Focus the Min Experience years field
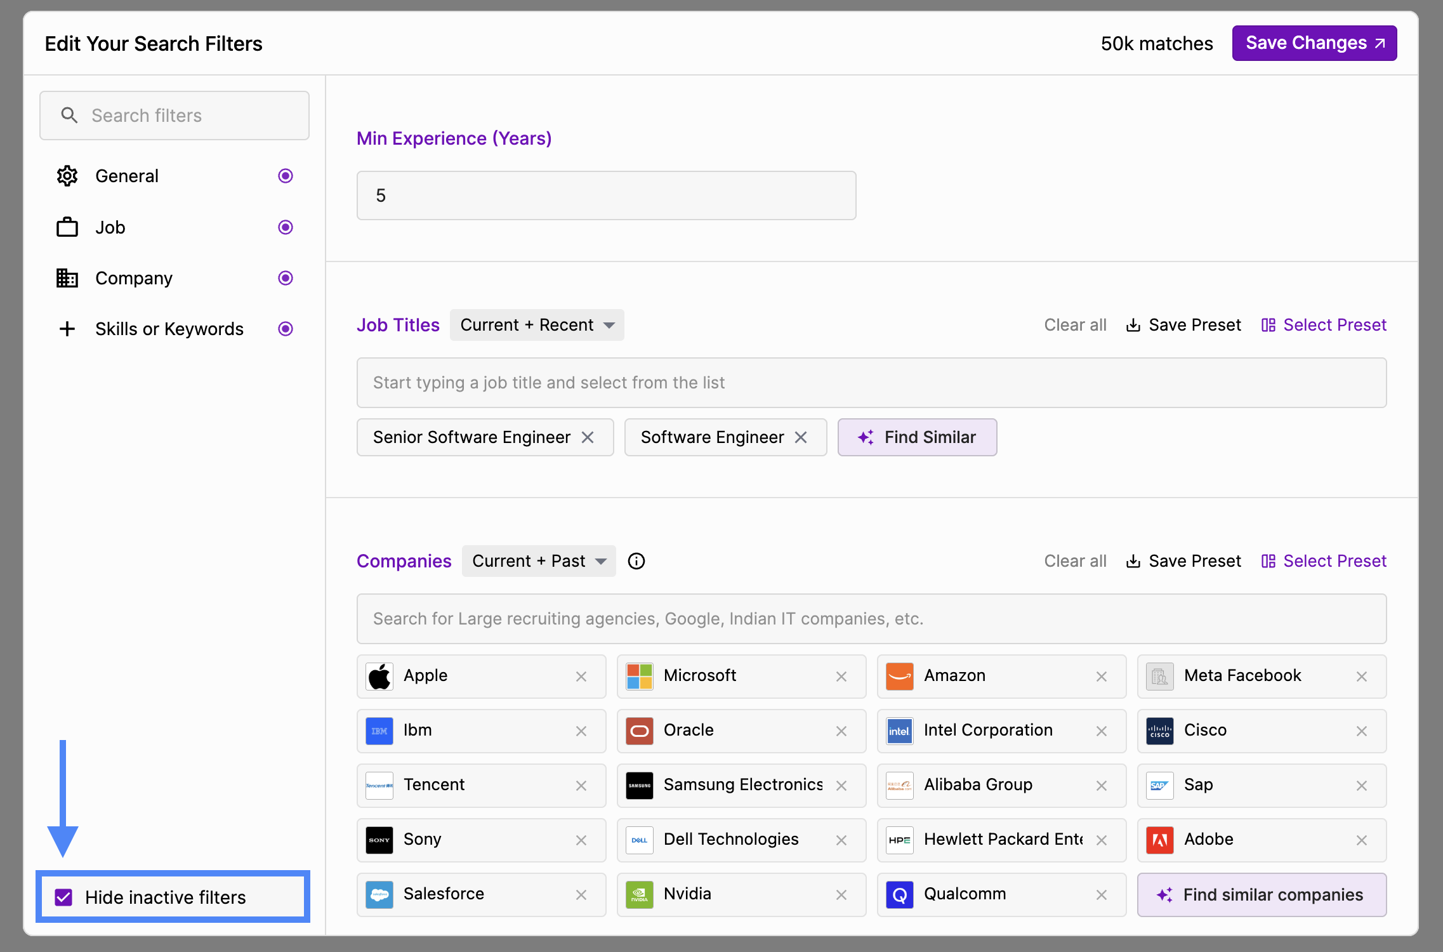The width and height of the screenshot is (1443, 952). (x=606, y=195)
